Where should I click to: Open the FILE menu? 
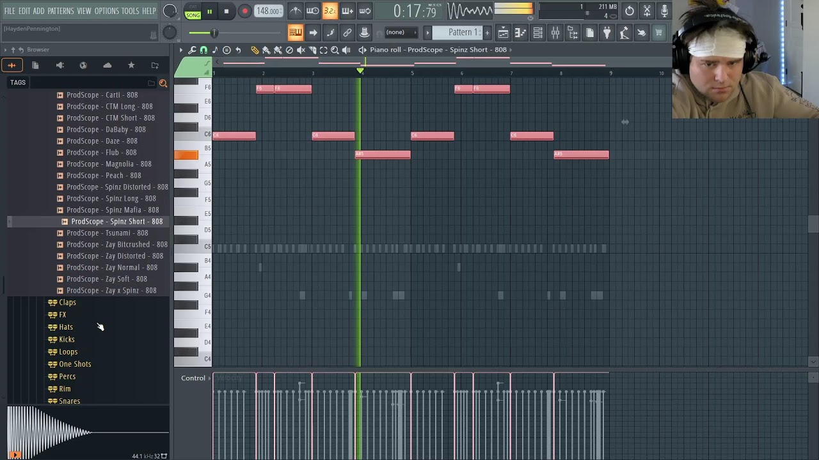pos(10,11)
